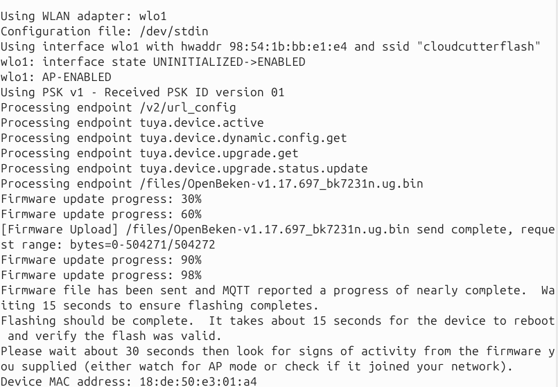Click the /dev/stdin configuration file path
558x387 pixels.
click(174, 31)
